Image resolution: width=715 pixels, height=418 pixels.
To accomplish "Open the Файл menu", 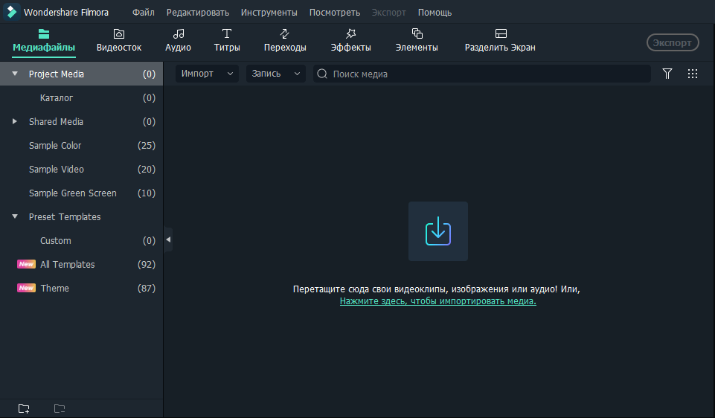I will tap(143, 13).
